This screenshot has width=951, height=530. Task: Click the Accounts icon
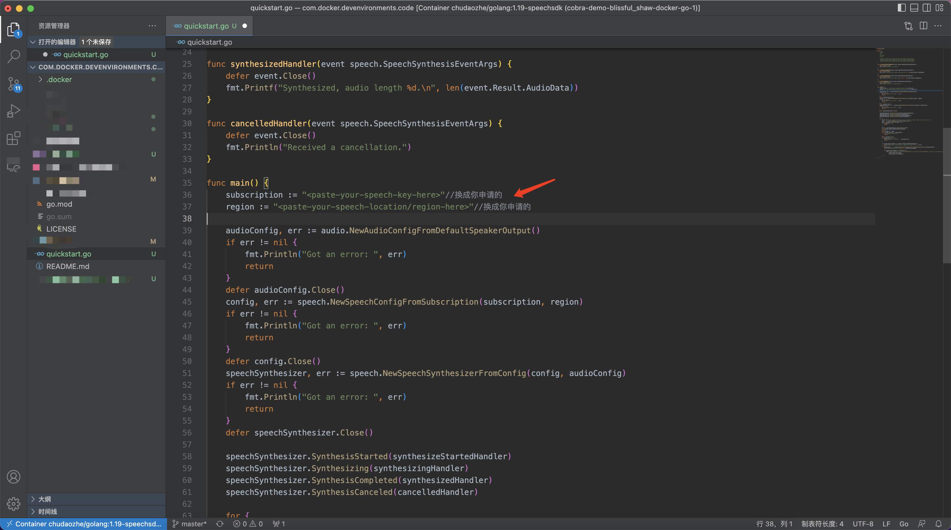point(14,477)
